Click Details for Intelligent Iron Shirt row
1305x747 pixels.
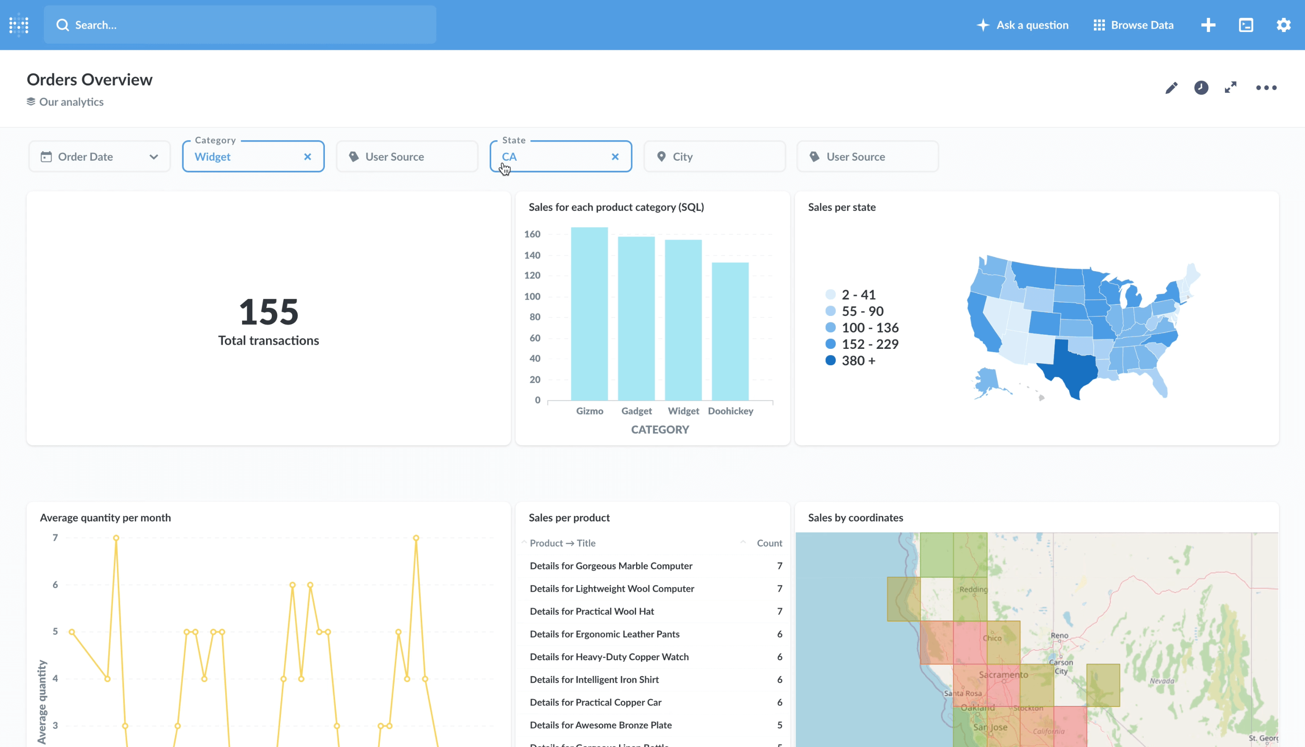tap(652, 679)
